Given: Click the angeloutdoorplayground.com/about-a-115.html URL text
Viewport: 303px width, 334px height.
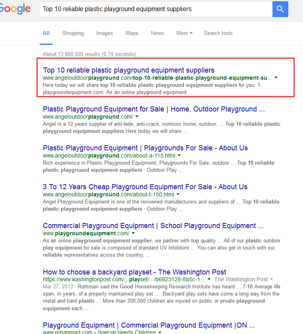Looking at the screenshot, I should pyautogui.click(x=109, y=155).
